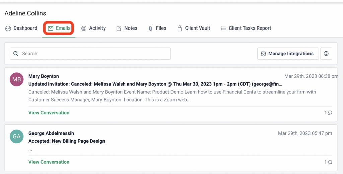The width and height of the screenshot is (343, 174).
Task: Click the Manage Integrations button
Action: click(x=288, y=54)
